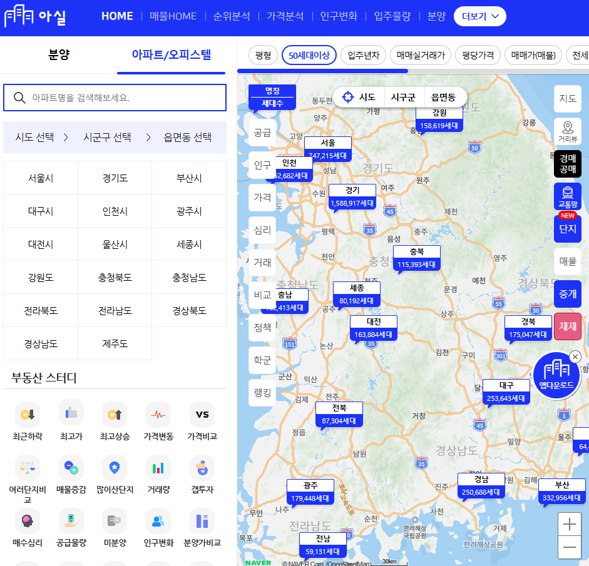Open the 매수심리 head icon
The image size is (589, 566).
28,521
